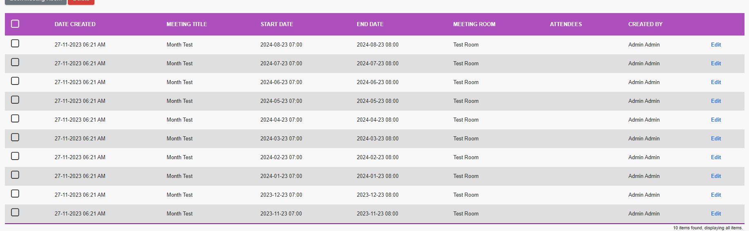Tick the select-all checkbox in header
Viewport: 749px width, 231px height.
(15, 24)
